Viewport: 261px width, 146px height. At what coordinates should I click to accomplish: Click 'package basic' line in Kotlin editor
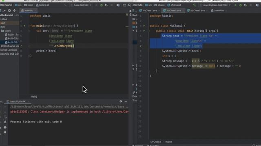click(40, 16)
